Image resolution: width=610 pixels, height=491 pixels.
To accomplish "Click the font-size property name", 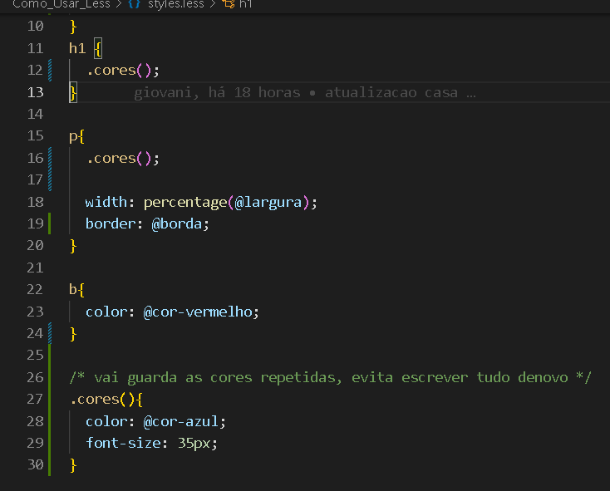I will pyautogui.click(x=123, y=443).
